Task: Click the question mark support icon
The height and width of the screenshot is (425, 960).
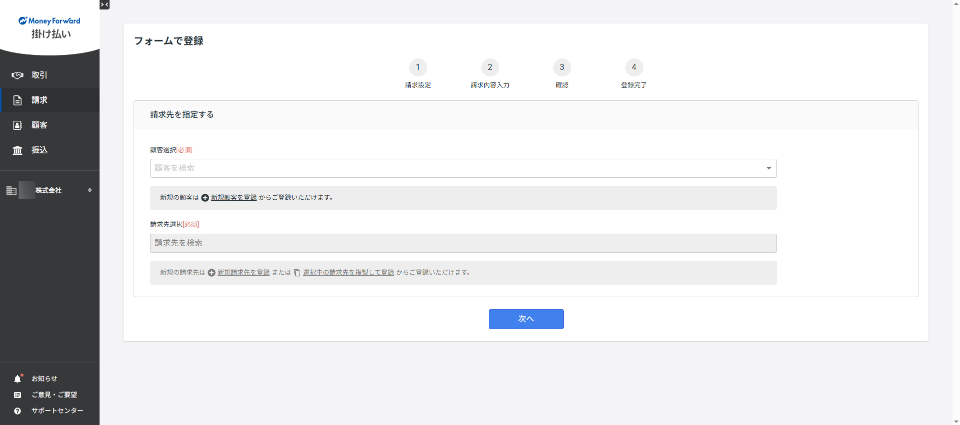Action: click(18, 411)
